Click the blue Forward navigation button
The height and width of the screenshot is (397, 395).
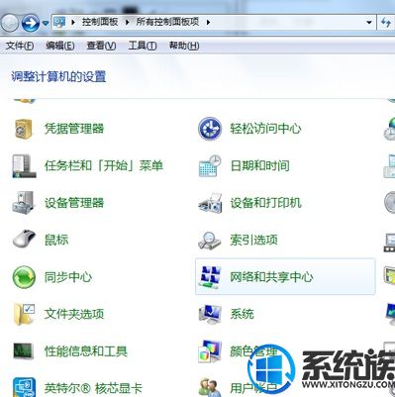[x=31, y=23]
